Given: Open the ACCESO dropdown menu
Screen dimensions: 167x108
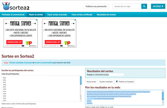Looking at the screenshot, I should pos(158,6).
